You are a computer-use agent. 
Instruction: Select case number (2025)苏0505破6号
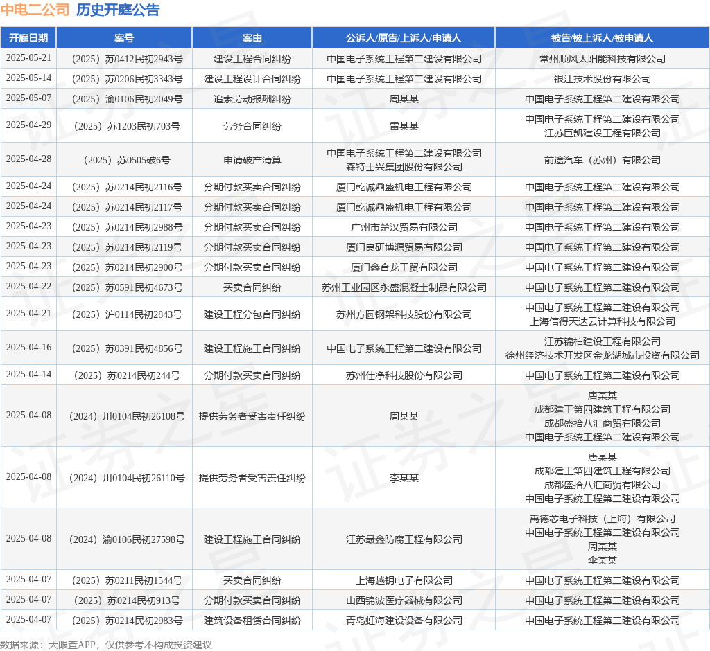(128, 160)
